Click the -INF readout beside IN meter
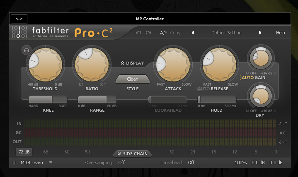Screen dimensions: 298x177 click(x=283, y=124)
